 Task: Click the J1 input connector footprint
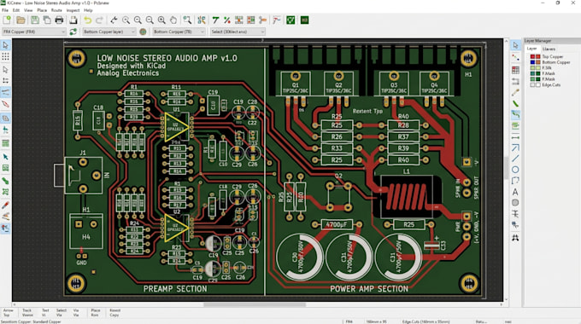[83, 176]
